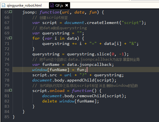Click 'removeChild' on line 81
The image size is (159, 122).
click(90, 96)
